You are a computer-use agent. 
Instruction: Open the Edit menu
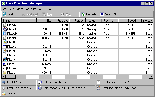click(x=12, y=8)
